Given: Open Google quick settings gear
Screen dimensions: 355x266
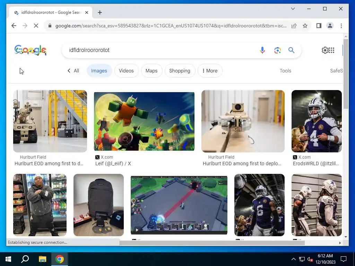Looking at the screenshot, I should pos(325,50).
